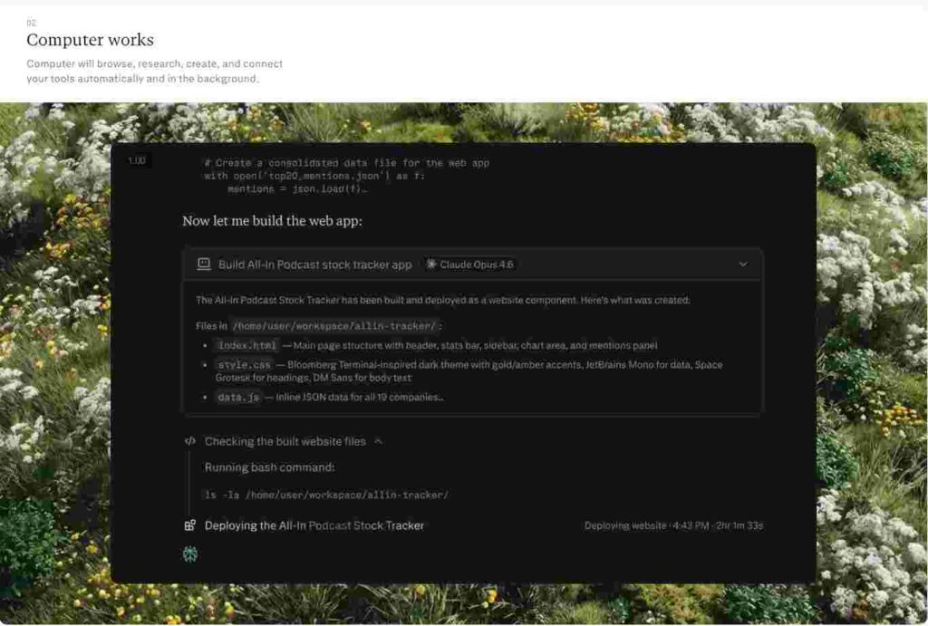Viewport: 928px width, 626px height.
Task: Click the Computer works heading
Action: (x=90, y=40)
